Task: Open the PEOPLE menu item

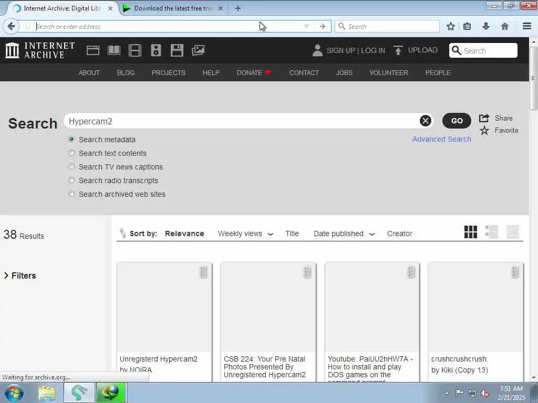Action: (438, 72)
